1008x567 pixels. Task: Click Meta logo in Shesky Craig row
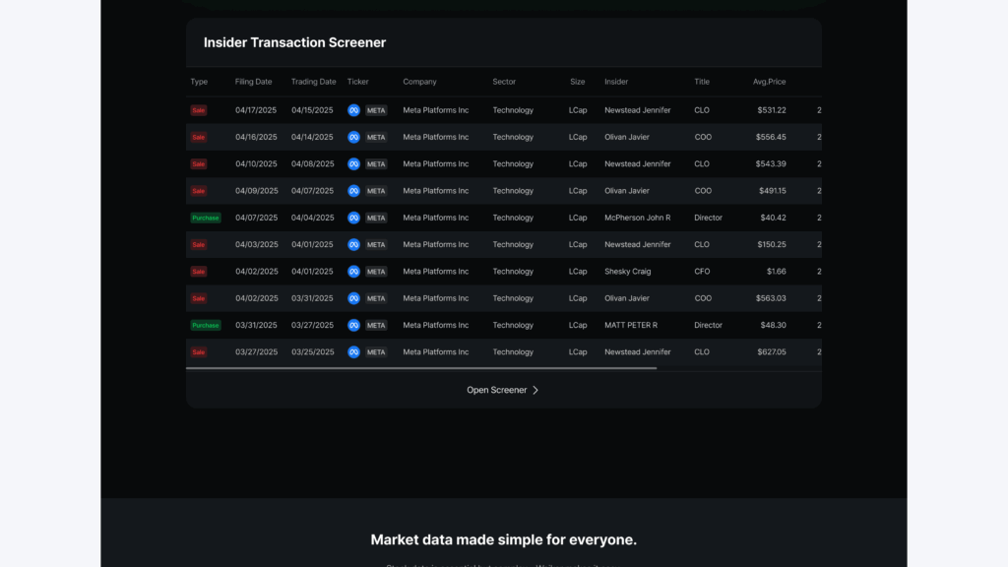pyautogui.click(x=353, y=272)
